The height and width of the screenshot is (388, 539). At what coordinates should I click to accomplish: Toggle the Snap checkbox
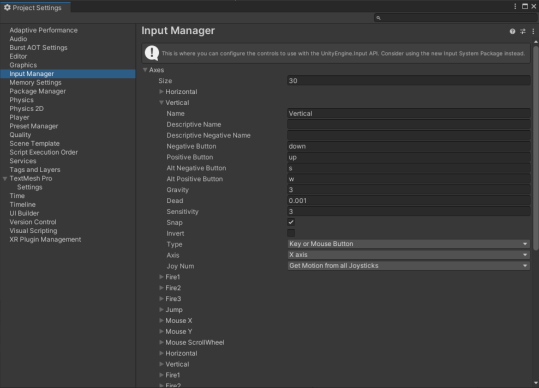(x=291, y=222)
